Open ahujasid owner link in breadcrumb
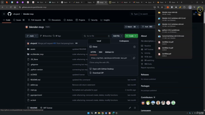The height and width of the screenshot is (115, 205). pos(16,14)
